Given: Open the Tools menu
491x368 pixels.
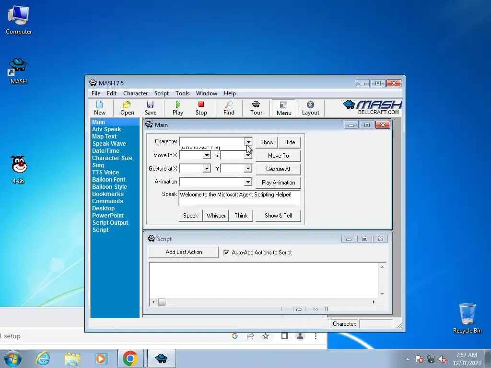Looking at the screenshot, I should pos(182,93).
